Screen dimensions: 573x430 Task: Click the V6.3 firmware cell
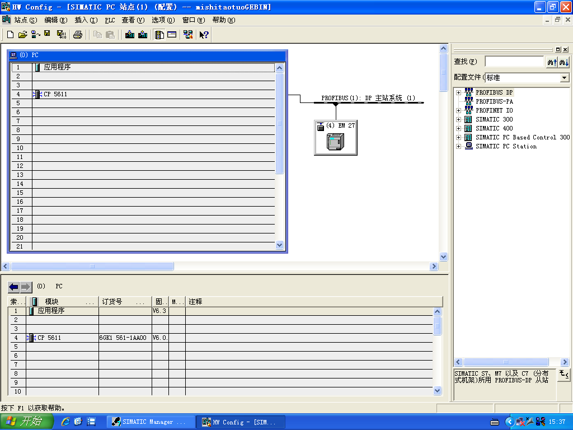160,311
